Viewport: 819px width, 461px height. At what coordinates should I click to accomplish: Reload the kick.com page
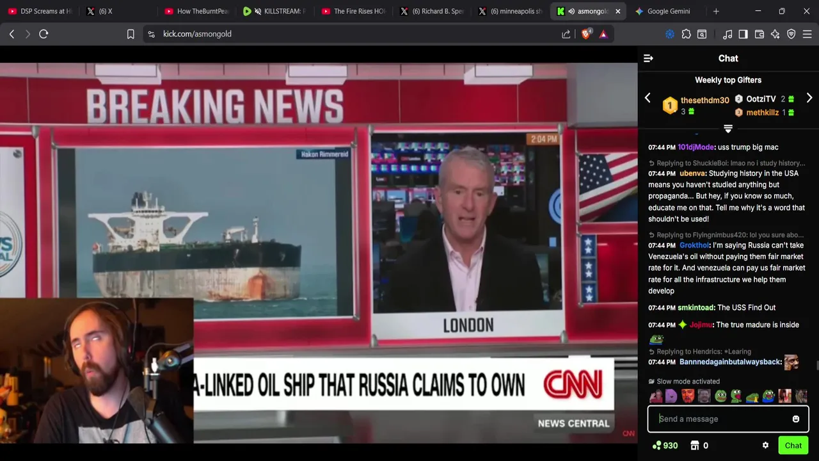pyautogui.click(x=44, y=34)
